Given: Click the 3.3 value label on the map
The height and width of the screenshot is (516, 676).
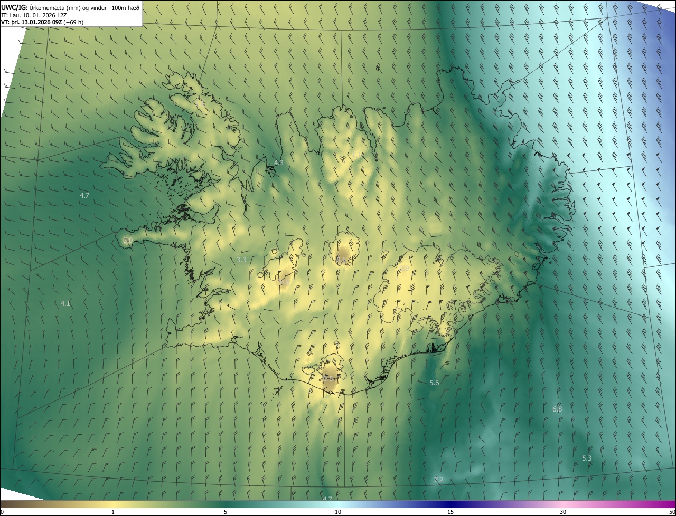Looking at the screenshot, I should (241, 260).
